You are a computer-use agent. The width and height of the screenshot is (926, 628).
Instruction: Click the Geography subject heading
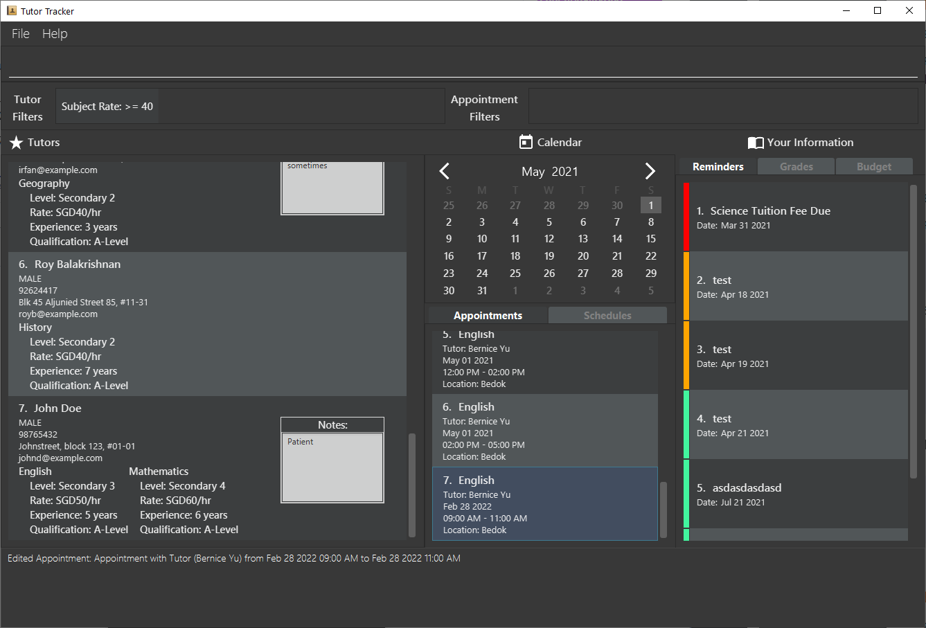[44, 183]
